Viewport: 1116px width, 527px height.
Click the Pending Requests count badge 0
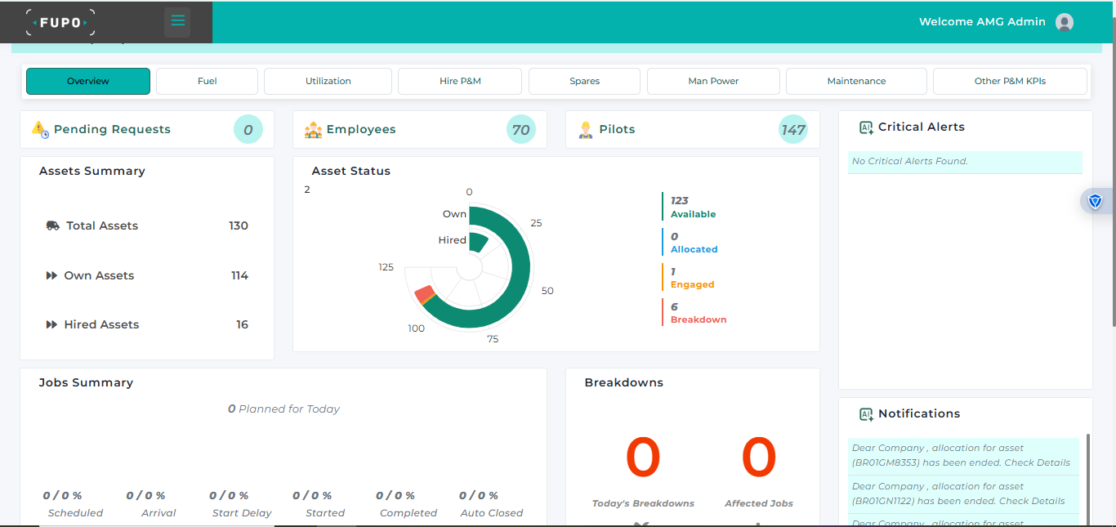(x=248, y=129)
